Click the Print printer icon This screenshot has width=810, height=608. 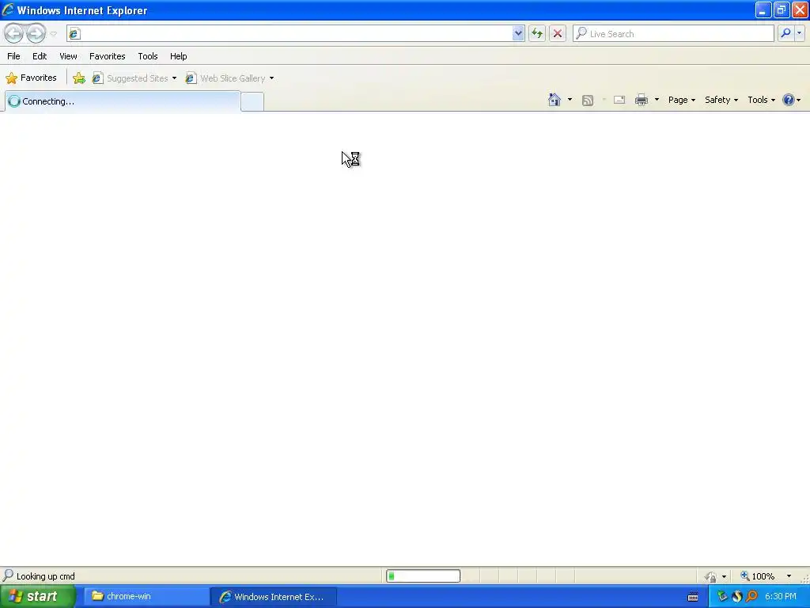(642, 100)
